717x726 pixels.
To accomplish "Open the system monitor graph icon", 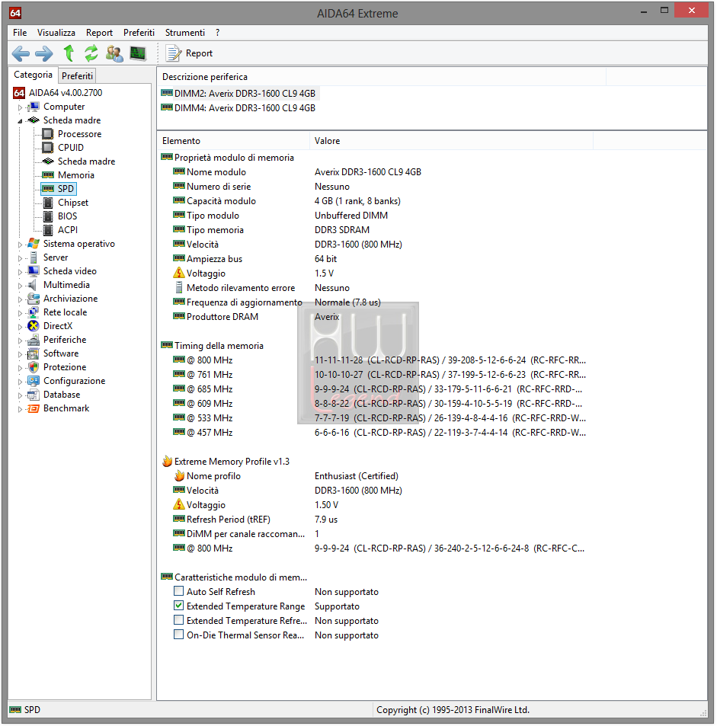I will (x=138, y=53).
